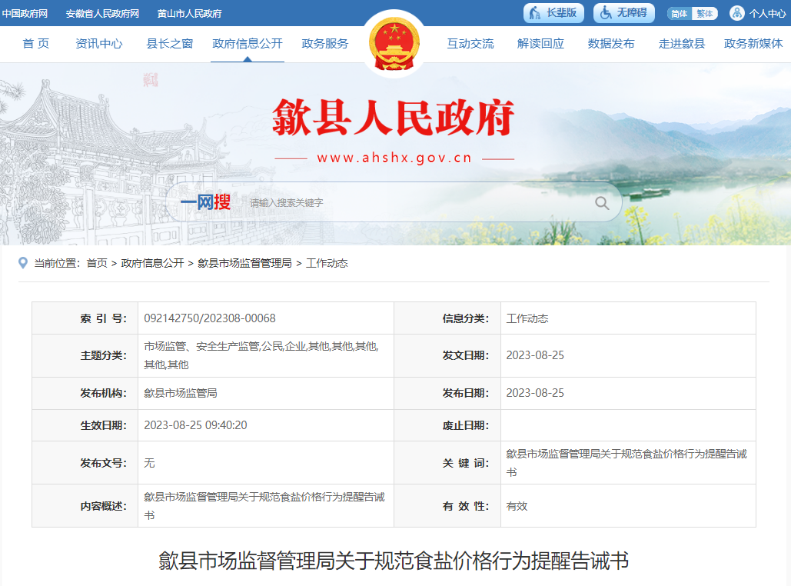Click the www.ahshx.gov.cn URL text

[x=394, y=158]
